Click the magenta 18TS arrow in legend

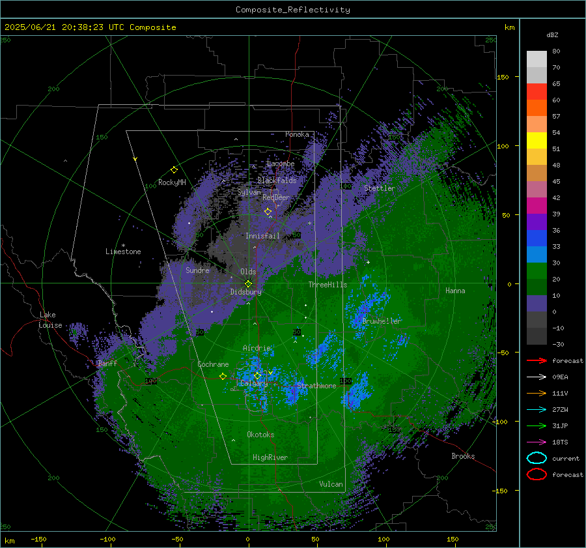(537, 442)
